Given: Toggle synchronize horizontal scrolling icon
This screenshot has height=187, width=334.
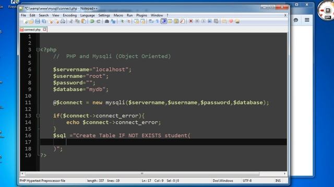Looking at the screenshot, I should point(142,21).
